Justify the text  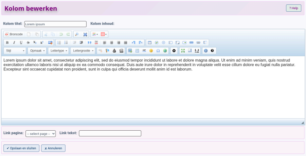[126, 43]
